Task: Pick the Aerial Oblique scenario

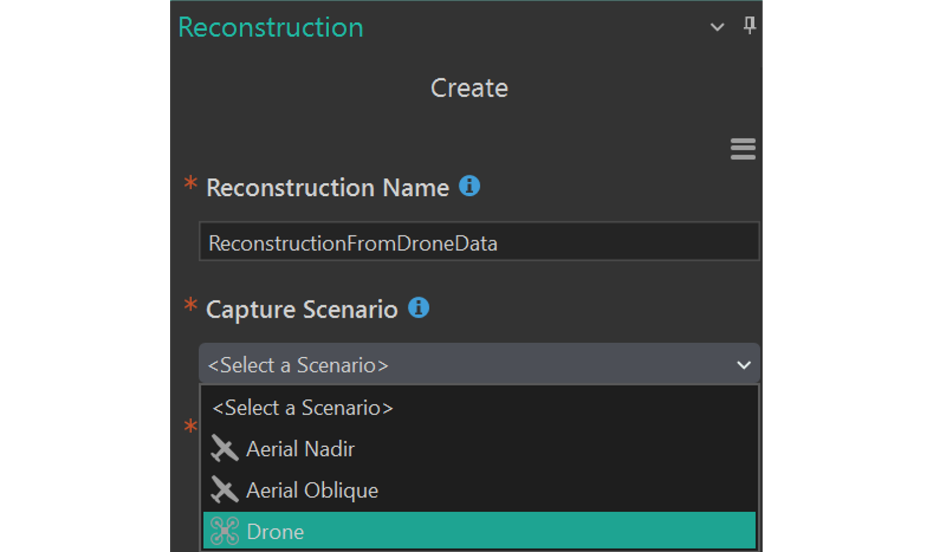Action: pyautogui.click(x=312, y=490)
